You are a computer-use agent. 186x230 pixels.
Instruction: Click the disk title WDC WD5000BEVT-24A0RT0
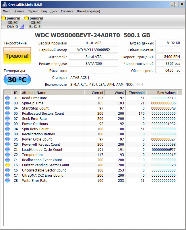pyautogui.click(x=77, y=35)
